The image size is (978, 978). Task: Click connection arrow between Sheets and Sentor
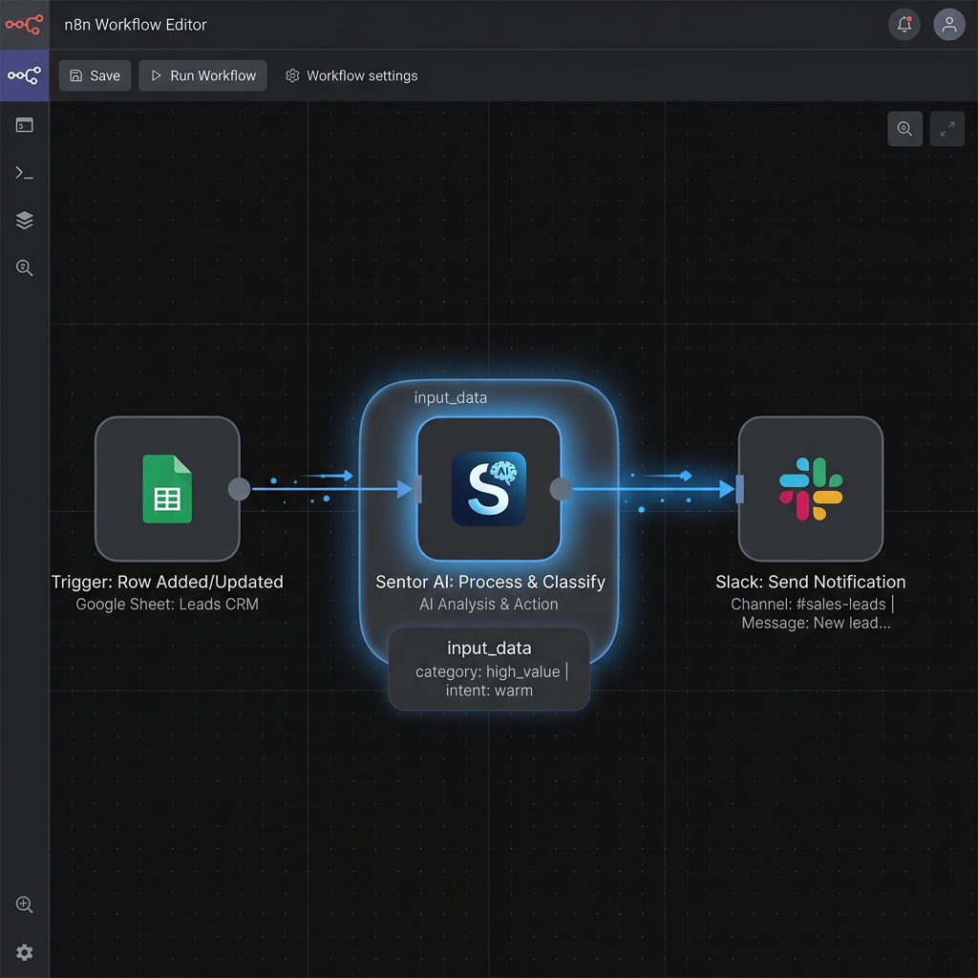[x=332, y=489]
